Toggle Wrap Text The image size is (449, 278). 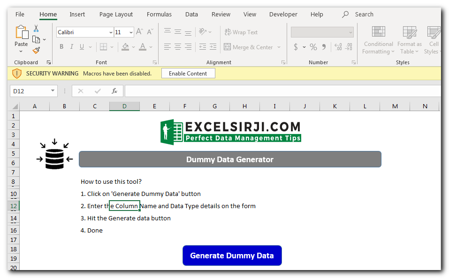pos(241,32)
